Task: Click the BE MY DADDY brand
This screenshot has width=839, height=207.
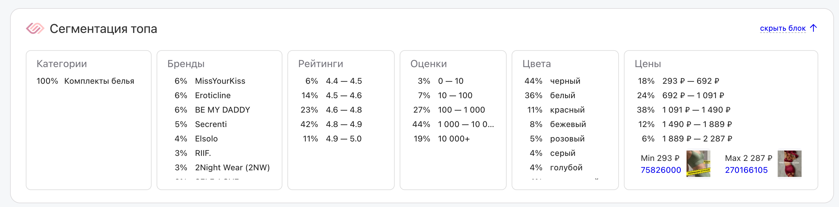Action: coord(222,110)
